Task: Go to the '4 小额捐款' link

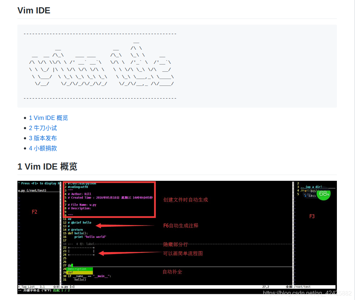Action: [43, 148]
